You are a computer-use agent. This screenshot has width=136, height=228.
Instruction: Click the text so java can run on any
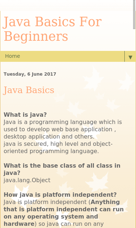click(71, 224)
